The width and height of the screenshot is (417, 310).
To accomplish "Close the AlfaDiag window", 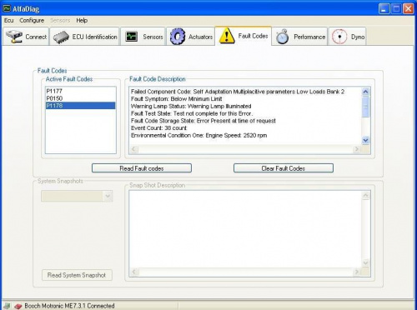I will (x=409, y=9).
